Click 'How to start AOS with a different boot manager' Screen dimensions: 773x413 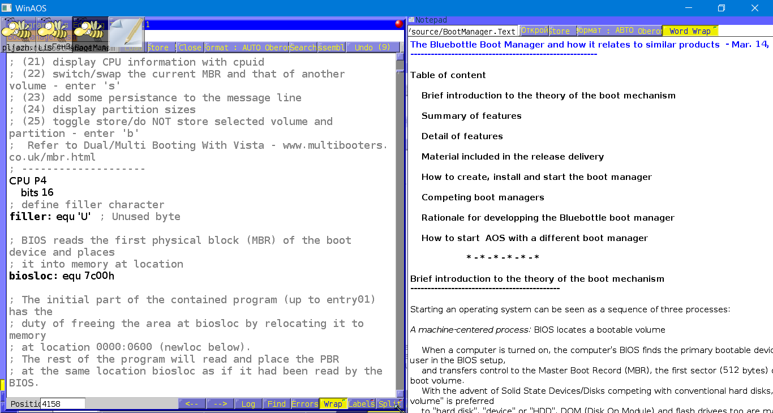coord(535,238)
